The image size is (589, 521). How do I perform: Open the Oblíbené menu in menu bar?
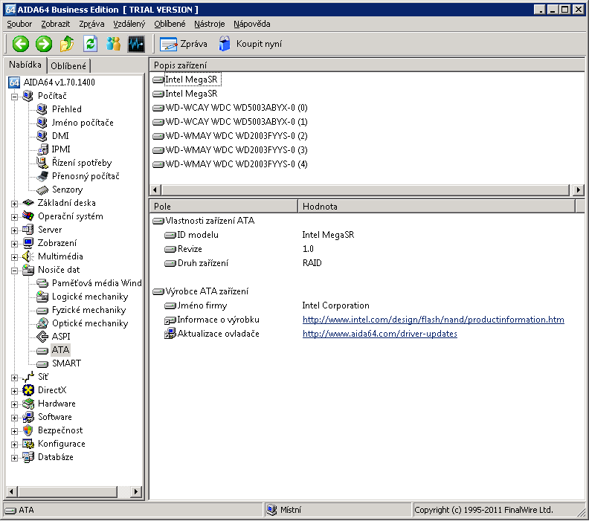(x=170, y=24)
